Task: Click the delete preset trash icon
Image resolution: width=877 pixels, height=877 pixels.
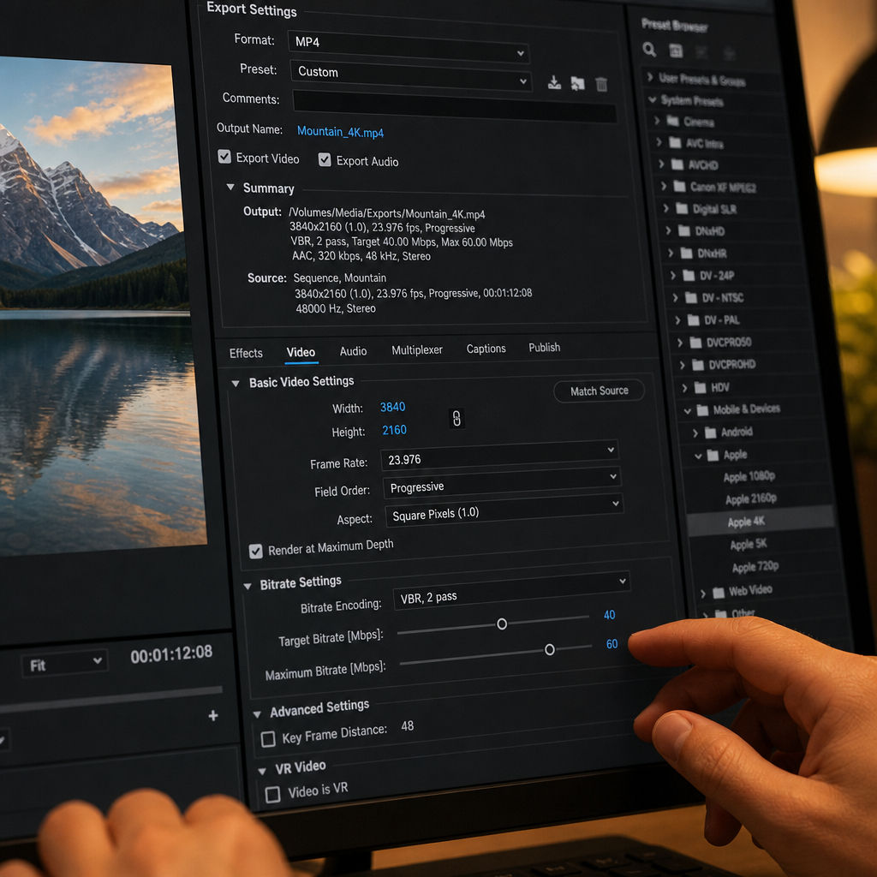Action: click(601, 85)
